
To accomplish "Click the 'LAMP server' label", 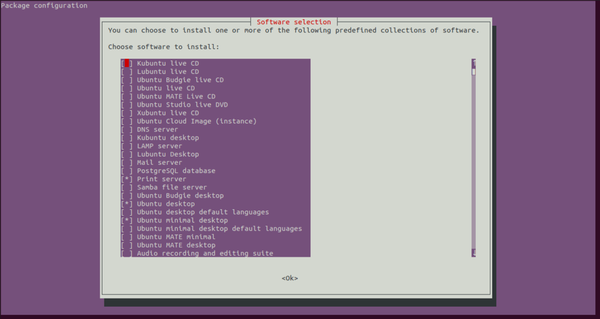I will [x=159, y=146].
